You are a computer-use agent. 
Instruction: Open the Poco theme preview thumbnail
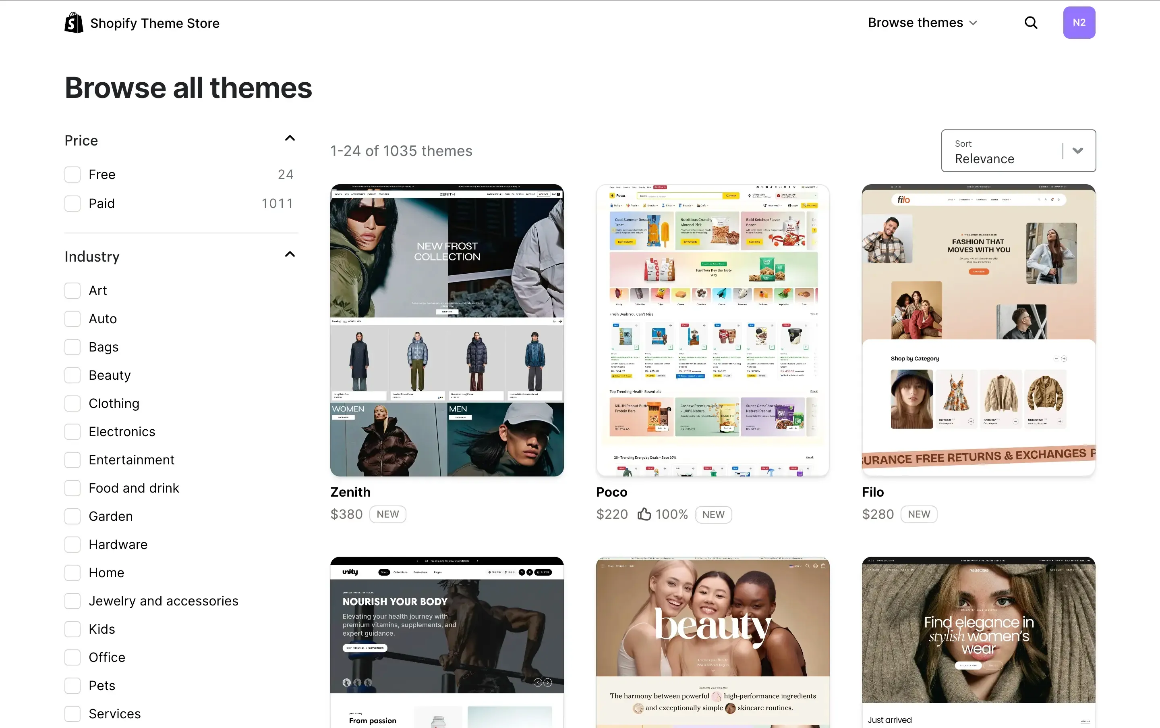coord(712,330)
